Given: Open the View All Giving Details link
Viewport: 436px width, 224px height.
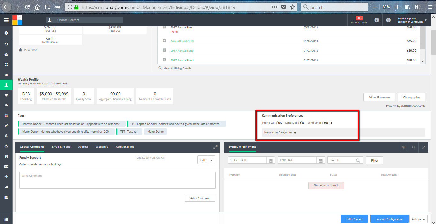Looking at the screenshot, I should (x=175, y=68).
